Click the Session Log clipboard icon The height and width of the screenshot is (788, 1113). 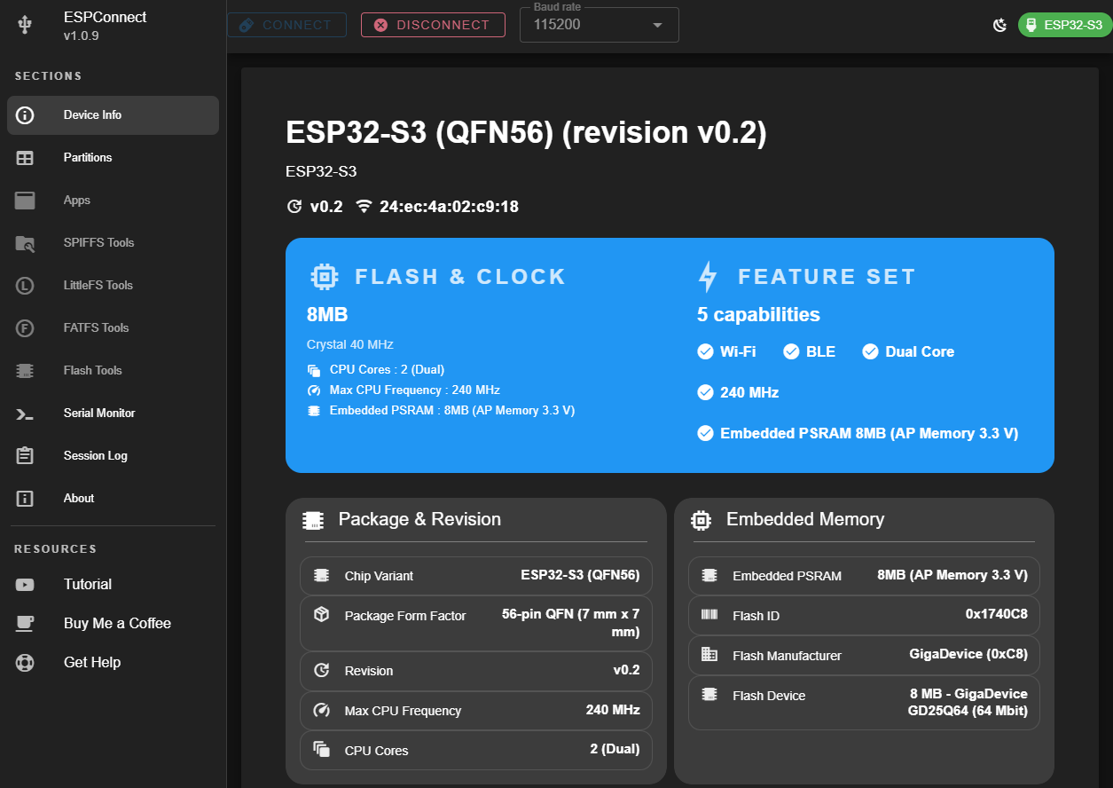point(25,456)
